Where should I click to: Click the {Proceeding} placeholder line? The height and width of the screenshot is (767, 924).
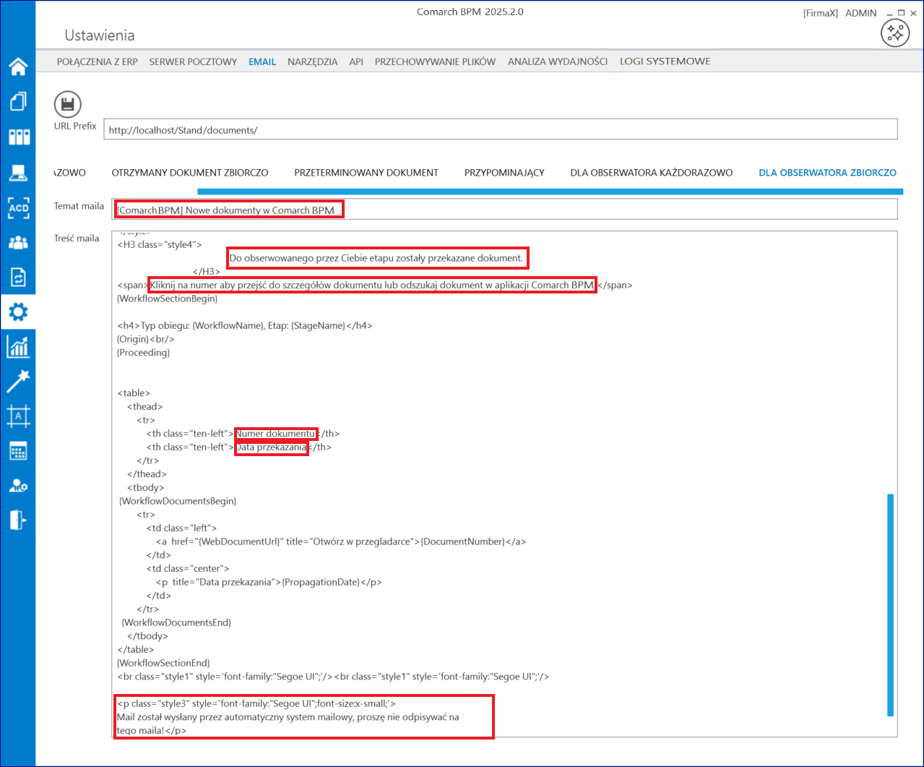pos(144,353)
